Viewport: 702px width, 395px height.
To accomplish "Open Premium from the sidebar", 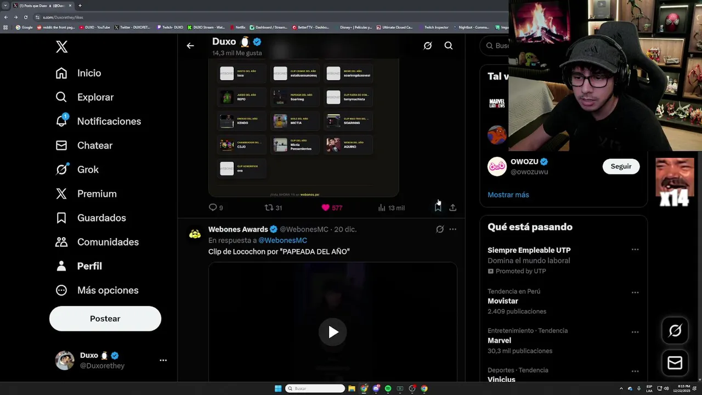I will pos(86,194).
